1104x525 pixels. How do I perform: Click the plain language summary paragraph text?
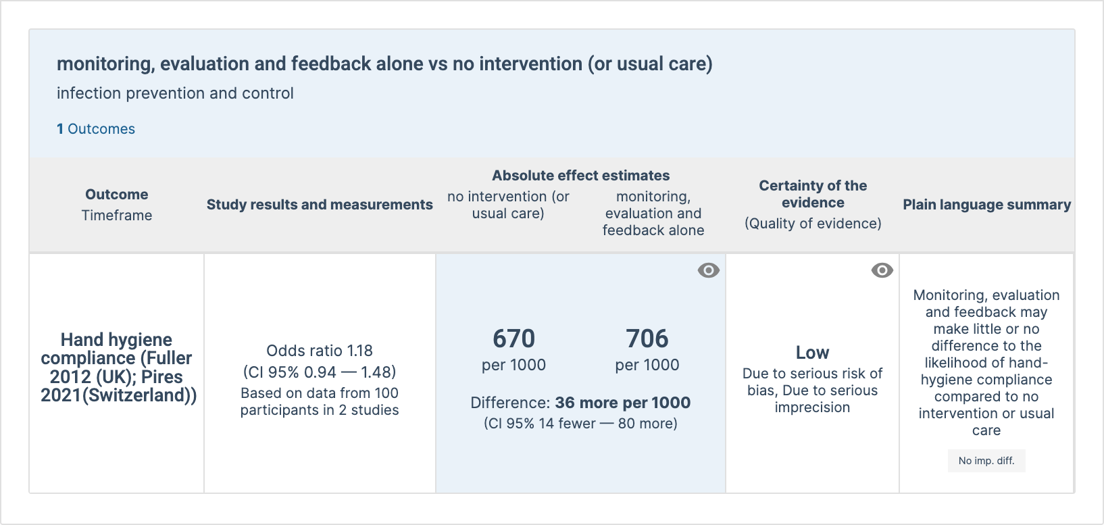[986, 362]
